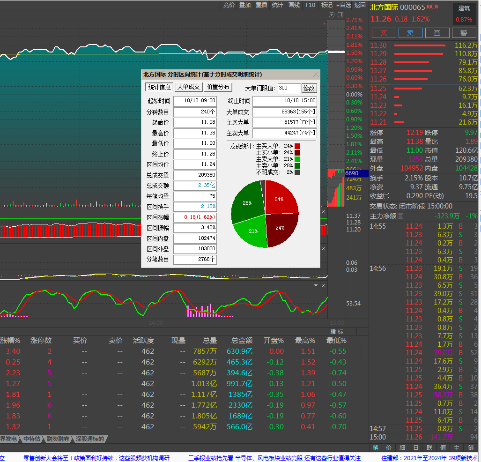481x462 pixels.
Task: Click the gray 不明成交 legend swatch
Action: (x=297, y=172)
